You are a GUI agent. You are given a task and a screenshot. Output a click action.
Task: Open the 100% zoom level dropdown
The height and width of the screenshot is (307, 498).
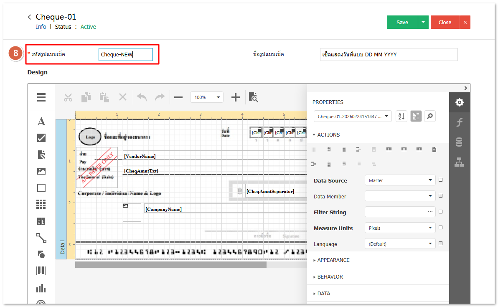(x=207, y=97)
